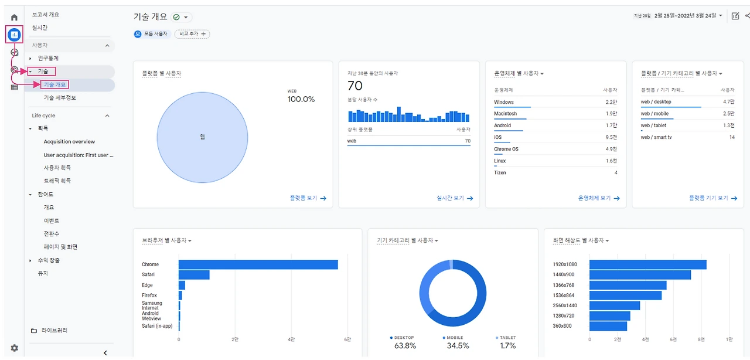Open the 트래픽 획득 report

point(57,181)
